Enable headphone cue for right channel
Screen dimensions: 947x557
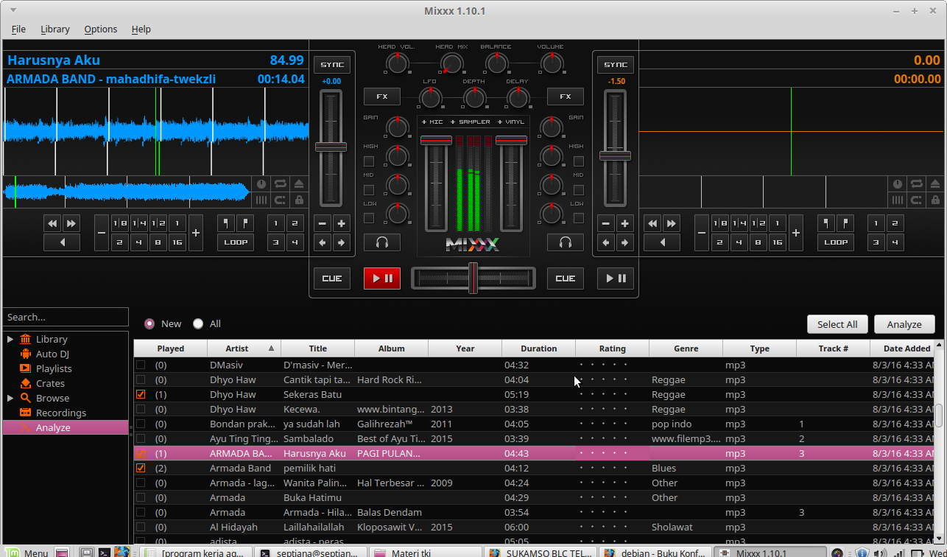point(566,242)
